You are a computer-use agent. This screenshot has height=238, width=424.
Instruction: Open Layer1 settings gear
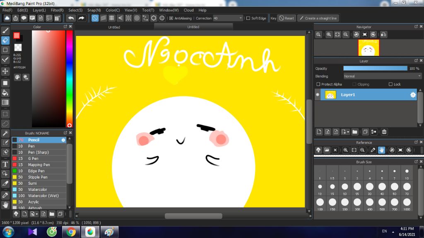click(x=413, y=95)
